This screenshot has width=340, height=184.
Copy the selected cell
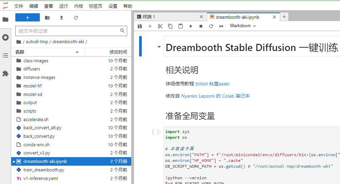coord(170,26)
